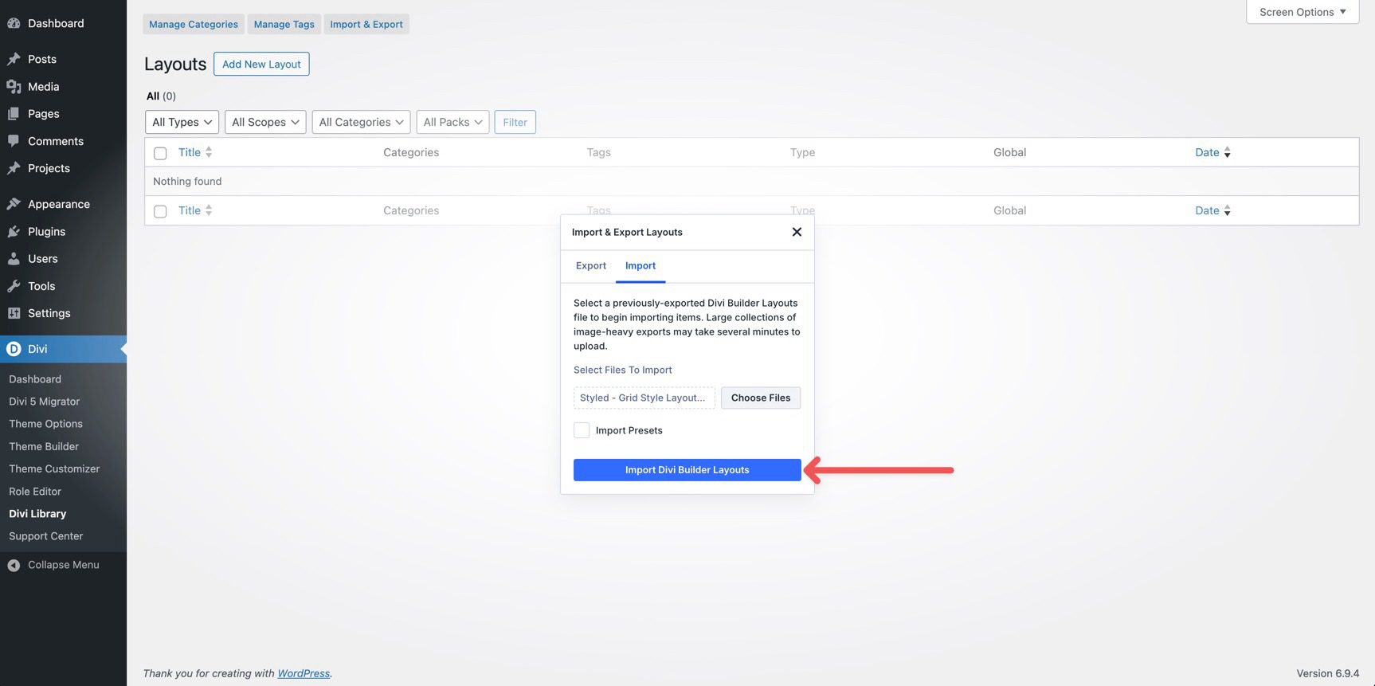The image size is (1375, 686).
Task: Click the Users person icon
Action: pyautogui.click(x=14, y=258)
